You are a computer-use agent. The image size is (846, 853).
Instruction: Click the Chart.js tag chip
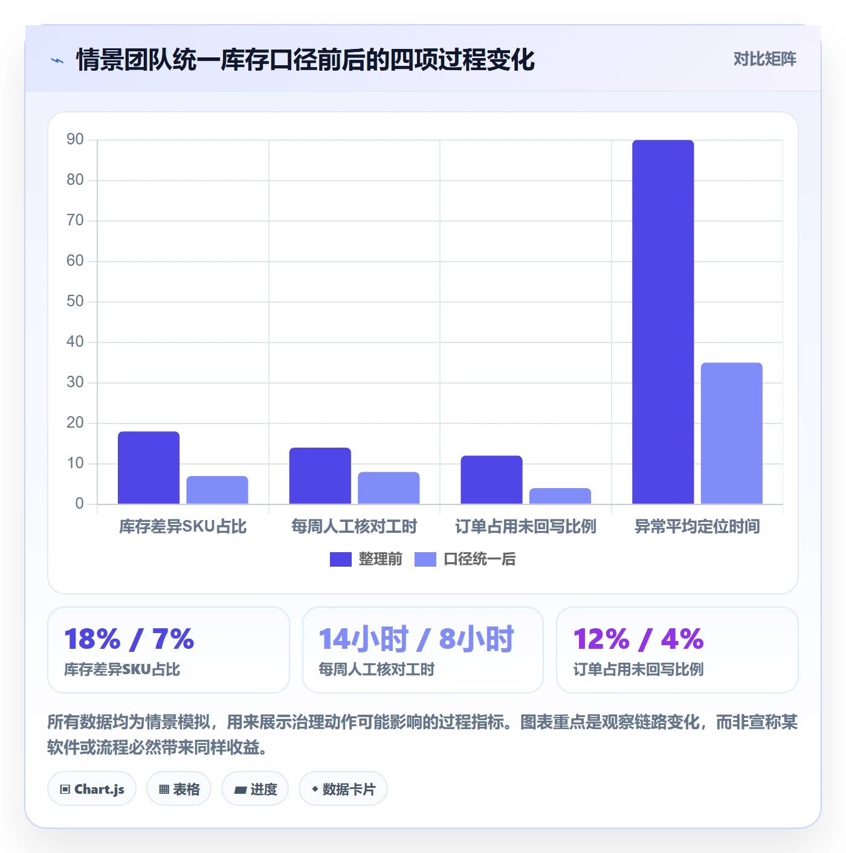[x=92, y=788]
